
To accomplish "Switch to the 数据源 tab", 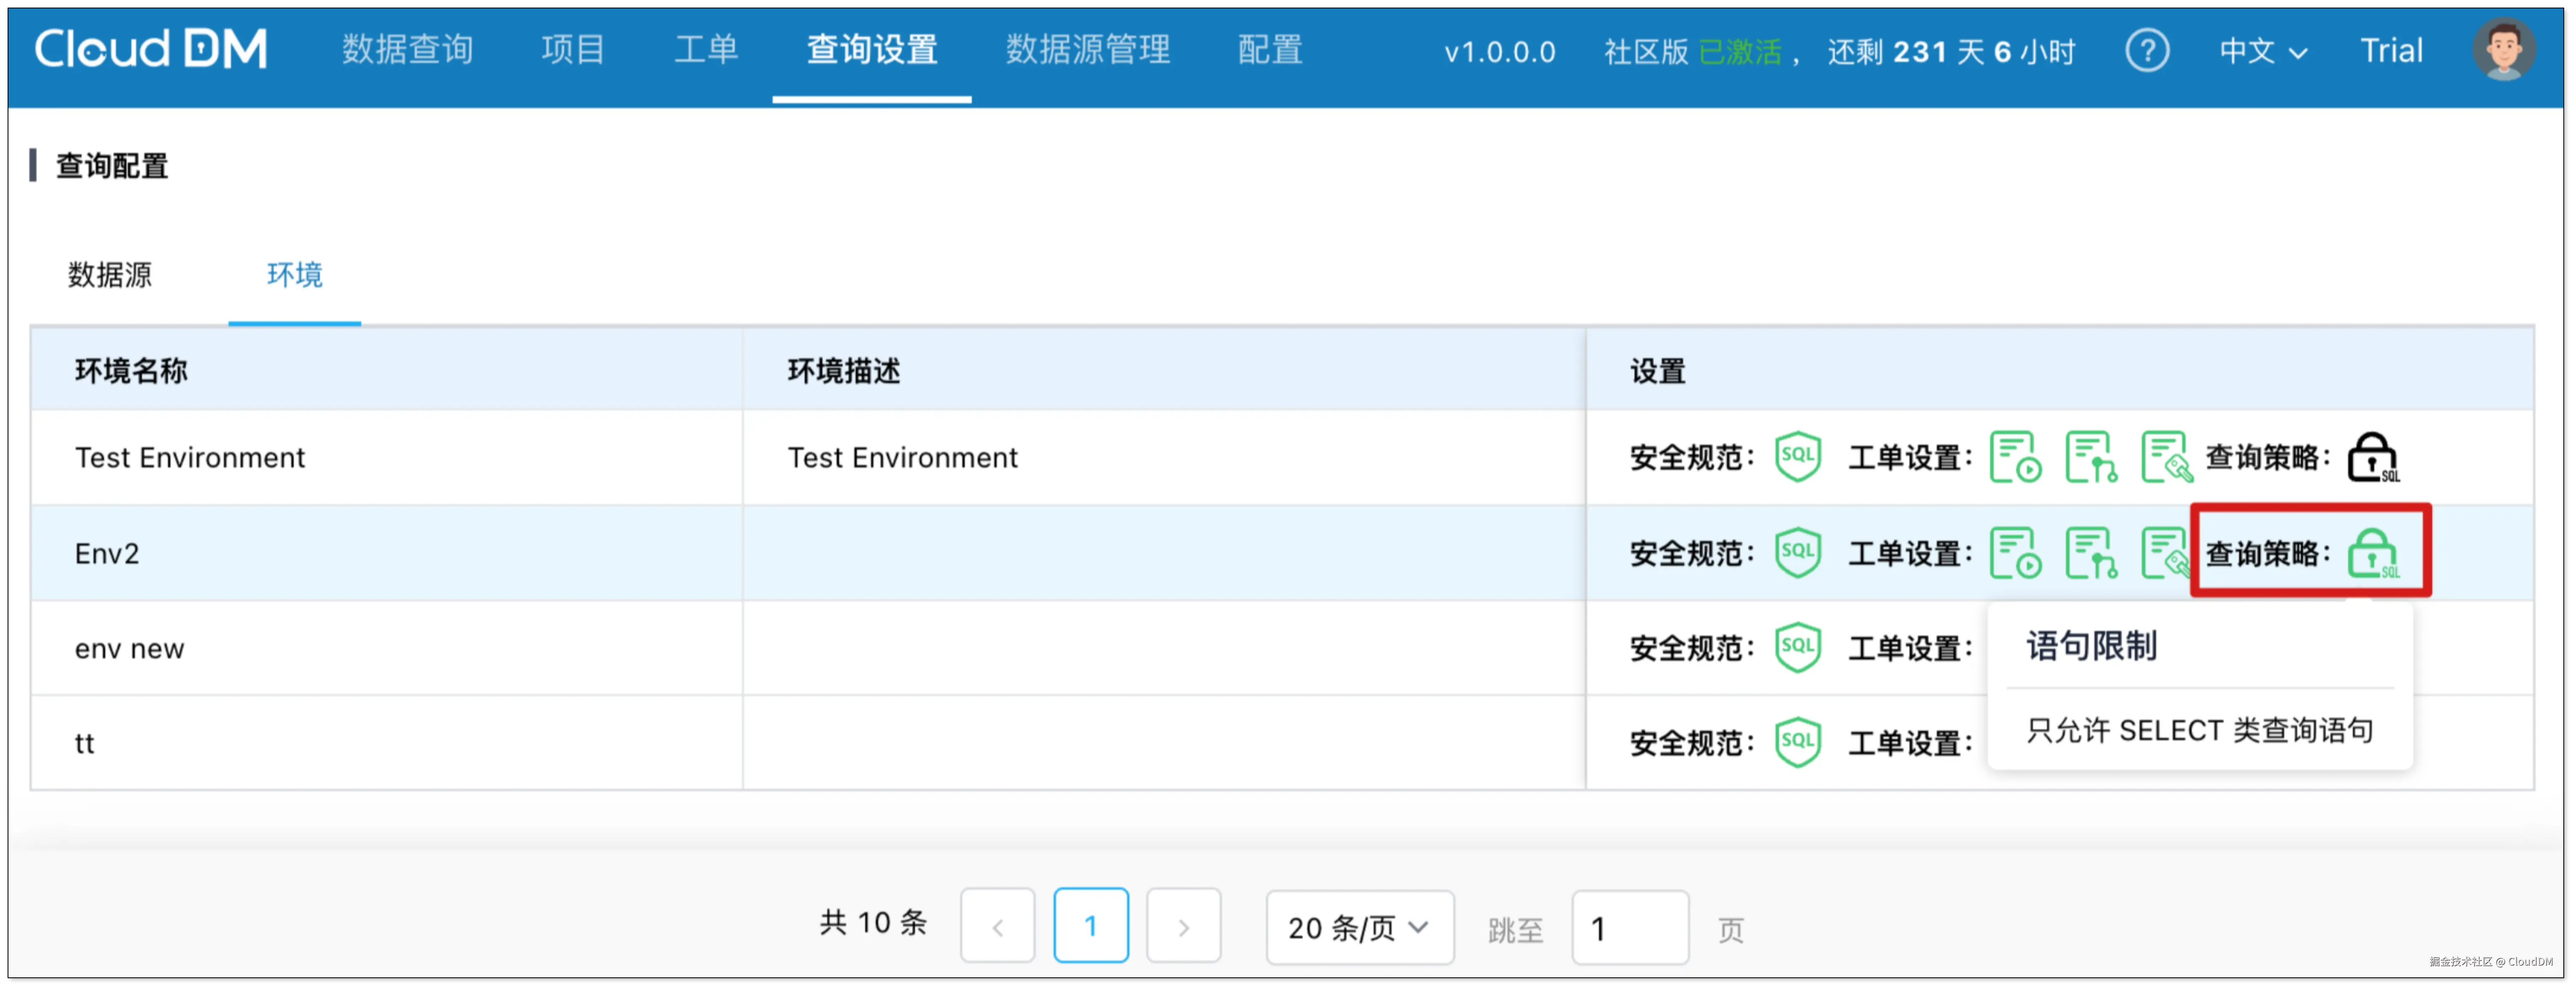I will point(110,274).
